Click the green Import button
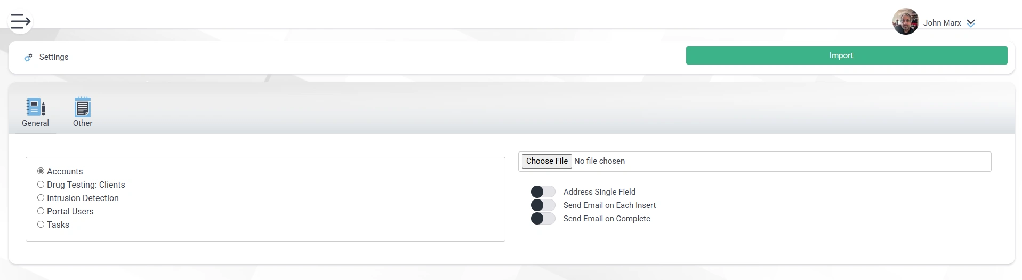 tap(847, 55)
